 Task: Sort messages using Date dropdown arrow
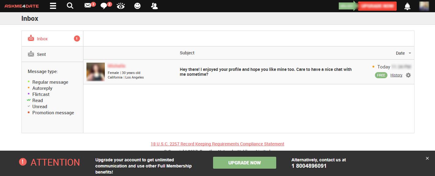(x=410, y=53)
